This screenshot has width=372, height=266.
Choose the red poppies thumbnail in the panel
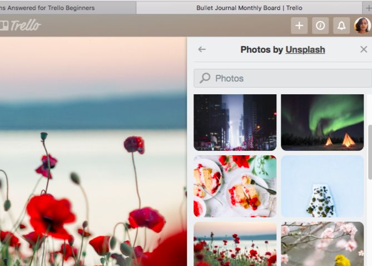click(x=235, y=244)
